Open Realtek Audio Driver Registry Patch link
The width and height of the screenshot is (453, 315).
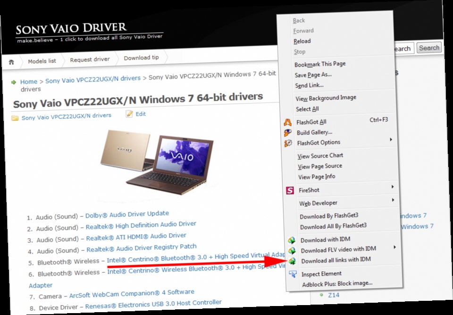click(141, 248)
